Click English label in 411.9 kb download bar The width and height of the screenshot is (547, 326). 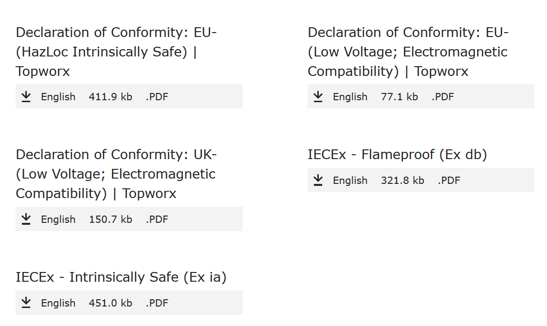pyautogui.click(x=58, y=97)
